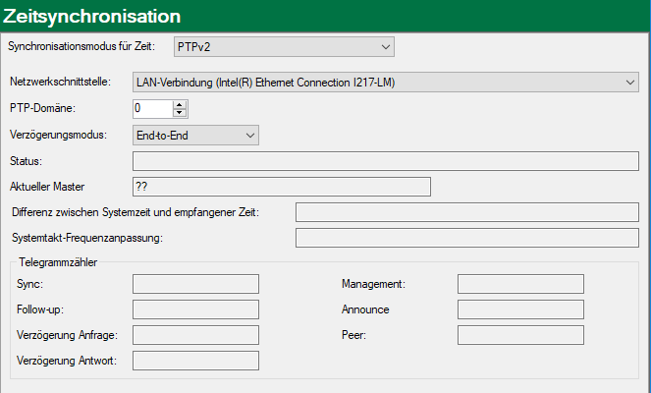Open the Verzögerungsmodus End-to-End dropdown
The image size is (651, 393).
[x=195, y=135]
